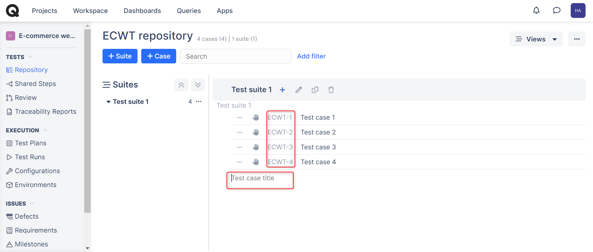The image size is (593, 252).
Task: Collapse Test suite 1 in the suites tree
Action: tap(108, 102)
